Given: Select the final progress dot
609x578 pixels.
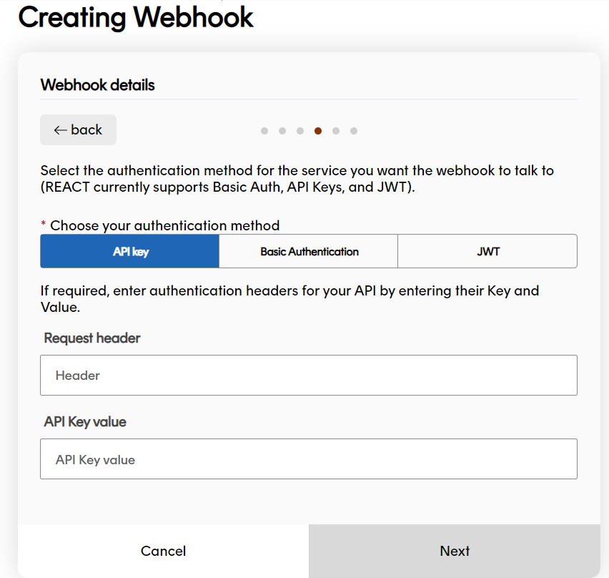Looking at the screenshot, I should point(354,131).
